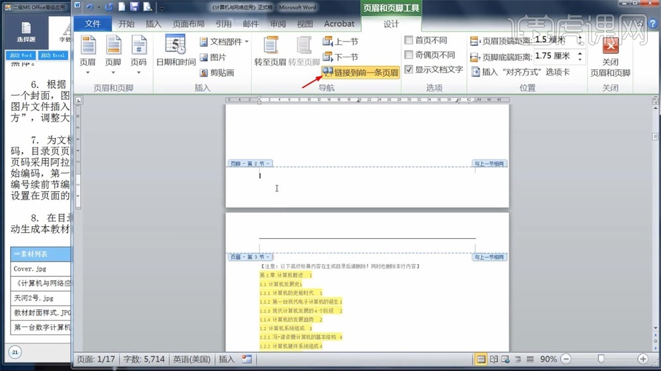Switch to the 页面布局 page layout tab
661x371 pixels.
[x=188, y=24]
